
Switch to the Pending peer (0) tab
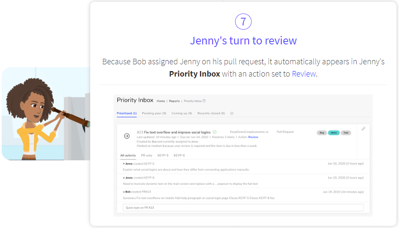154,113
